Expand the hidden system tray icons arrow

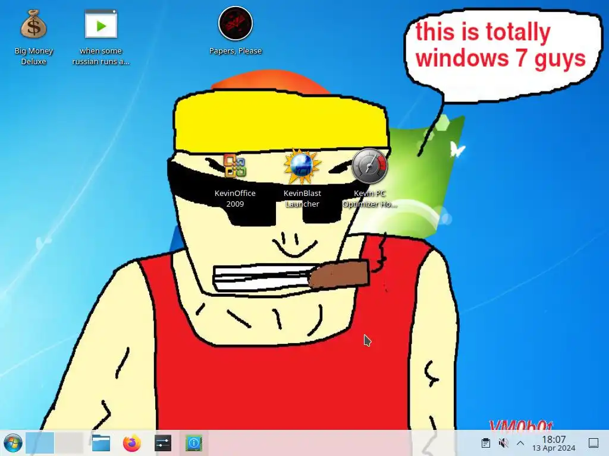[x=520, y=443]
